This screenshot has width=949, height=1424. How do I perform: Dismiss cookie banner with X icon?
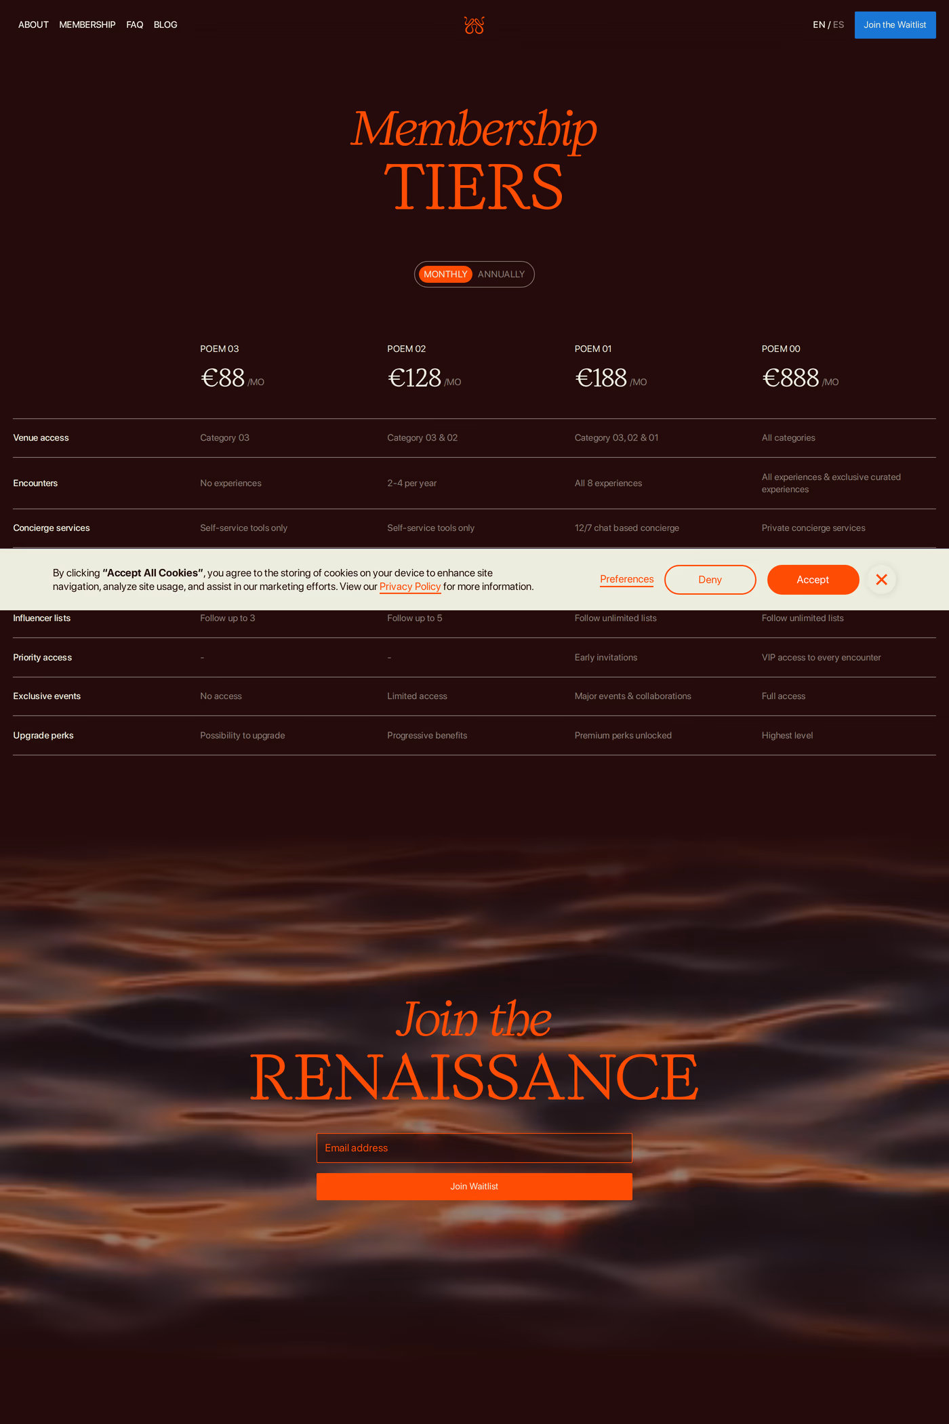881,580
